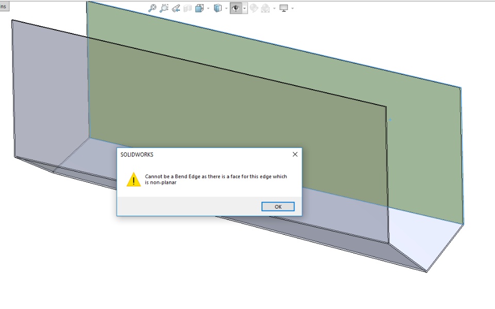Image resolution: width=495 pixels, height=309 pixels.
Task: Click the Section View icon
Action: (x=188, y=8)
